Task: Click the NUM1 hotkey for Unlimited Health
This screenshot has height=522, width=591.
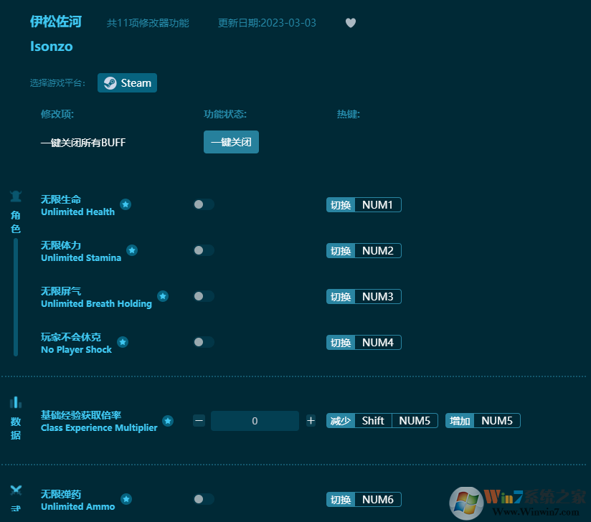Action: coord(378,205)
